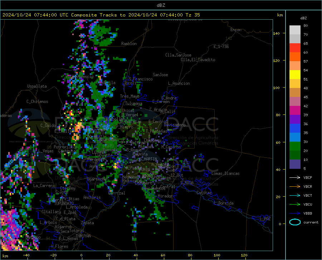
Task: Click the Ramblon map label
Action: click(129, 44)
